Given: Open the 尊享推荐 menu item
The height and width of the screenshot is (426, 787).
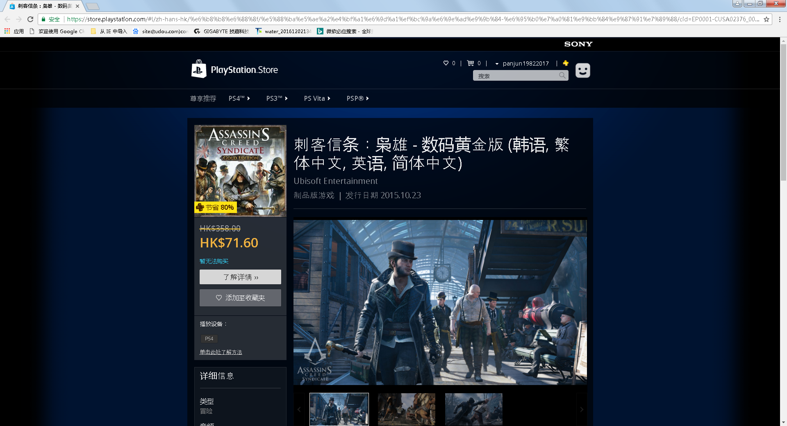Looking at the screenshot, I should click(203, 98).
